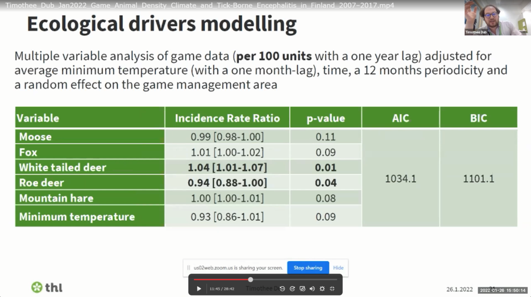Image resolution: width=531 pixels, height=297 pixels.
Task: Mute the video volume
Action: [312, 289]
